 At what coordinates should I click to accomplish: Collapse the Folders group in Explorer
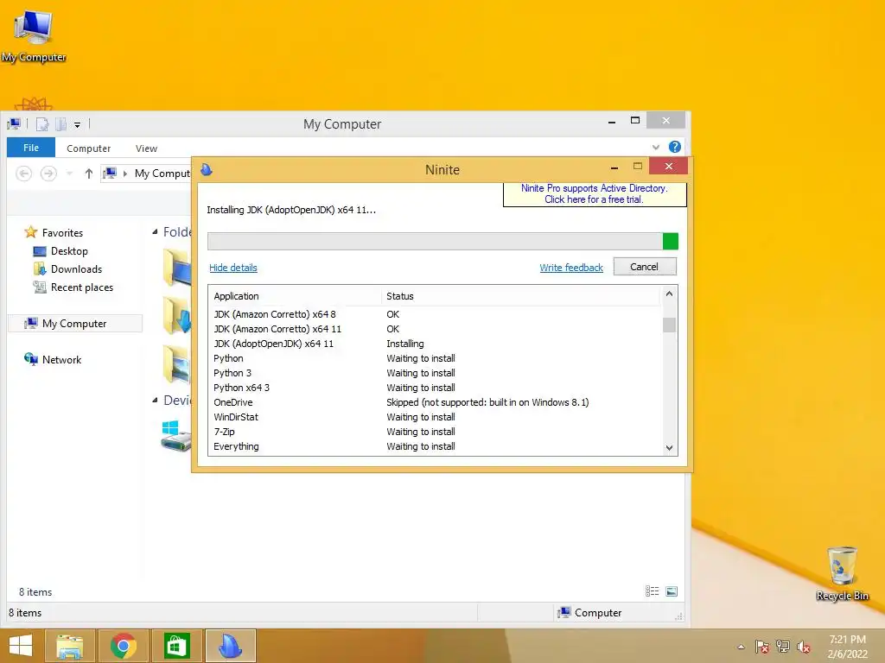155,231
